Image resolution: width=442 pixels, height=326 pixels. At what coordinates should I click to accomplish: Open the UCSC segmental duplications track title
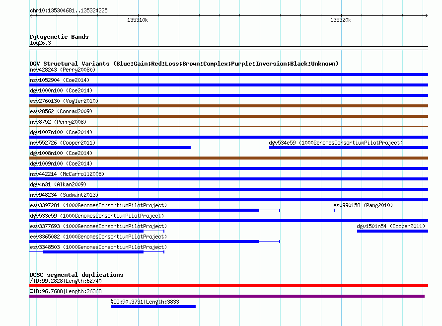[x=76, y=275]
